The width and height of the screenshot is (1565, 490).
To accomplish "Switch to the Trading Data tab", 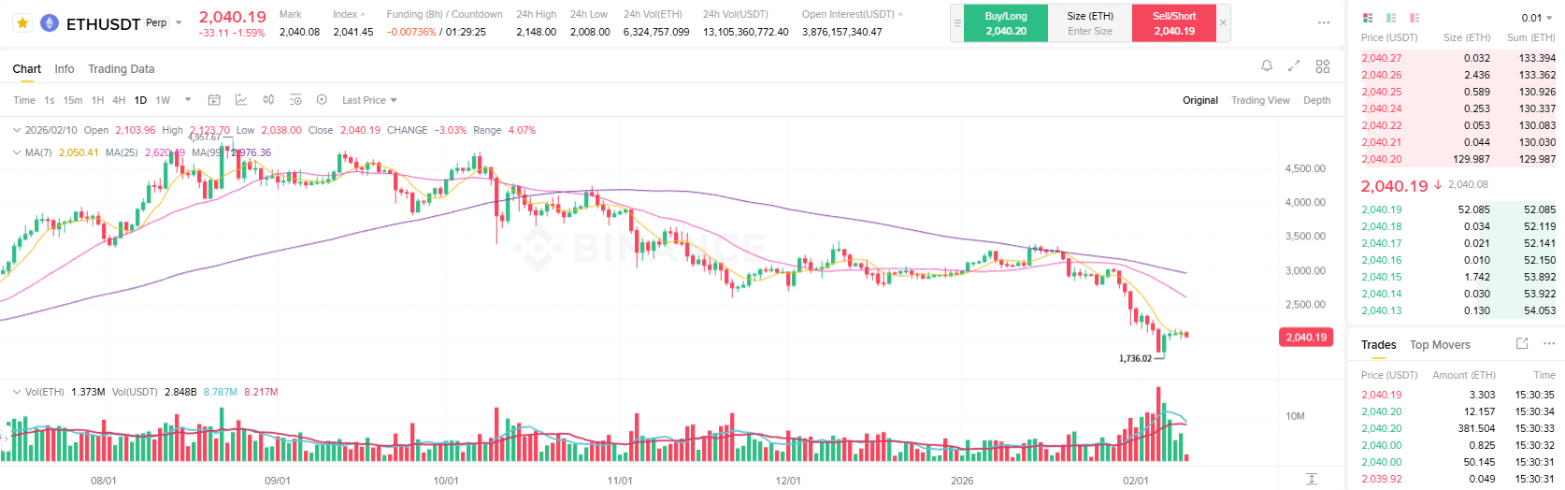I will tap(121, 69).
